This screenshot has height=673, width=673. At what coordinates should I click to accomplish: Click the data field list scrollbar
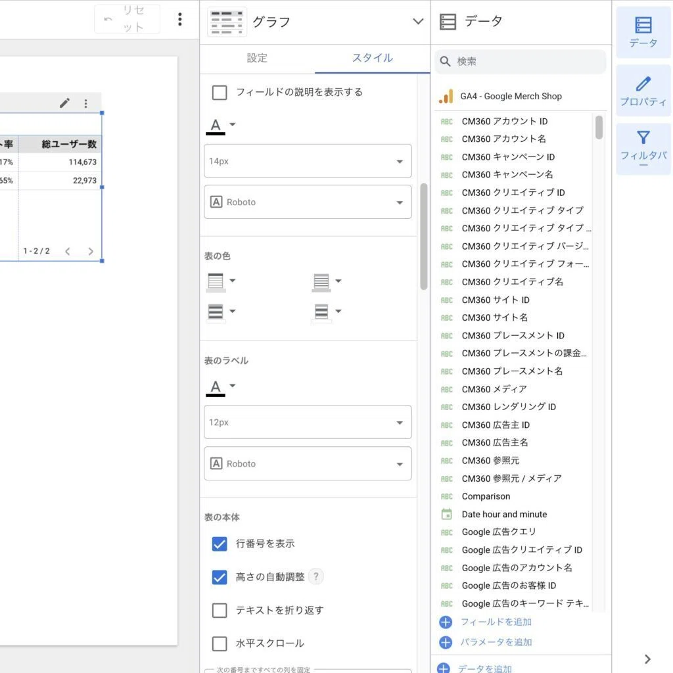coord(599,127)
